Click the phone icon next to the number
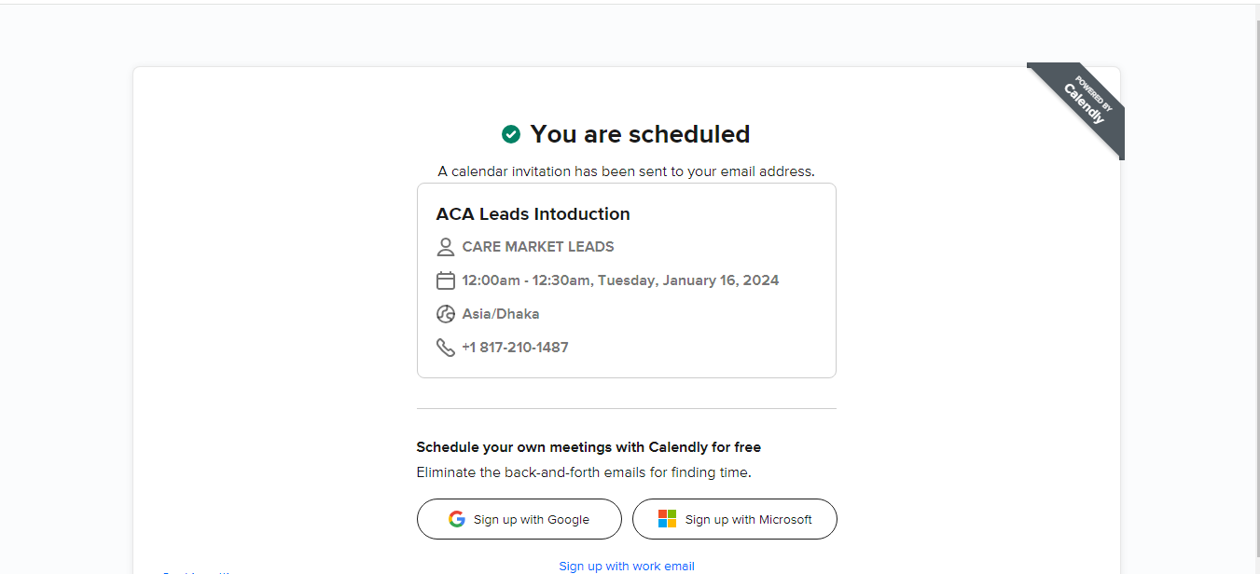Viewport: 1260px width, 574px height. [446, 348]
